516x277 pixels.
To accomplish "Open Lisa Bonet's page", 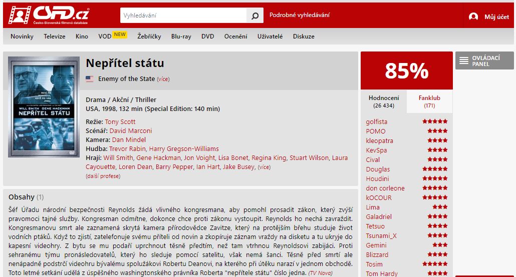I will click(233, 157).
